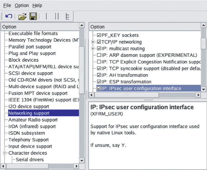Open the Help menu
Image resolution: width=207 pixels, height=170 pixels.
[37, 6]
